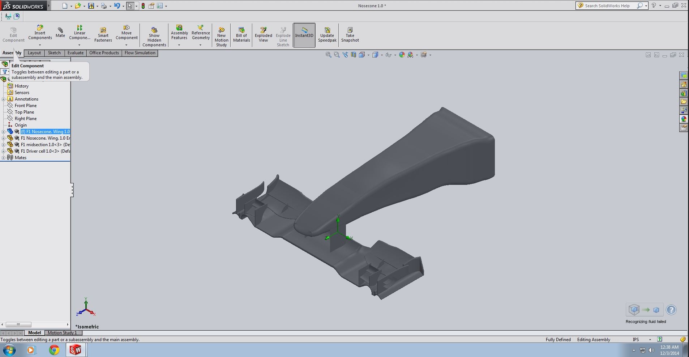Click Edit Appearance color ball in view toolbar
The image size is (689, 357).
pyautogui.click(x=402, y=55)
